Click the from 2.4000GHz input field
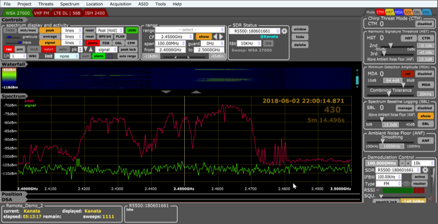The image size is (438, 224). point(171,50)
